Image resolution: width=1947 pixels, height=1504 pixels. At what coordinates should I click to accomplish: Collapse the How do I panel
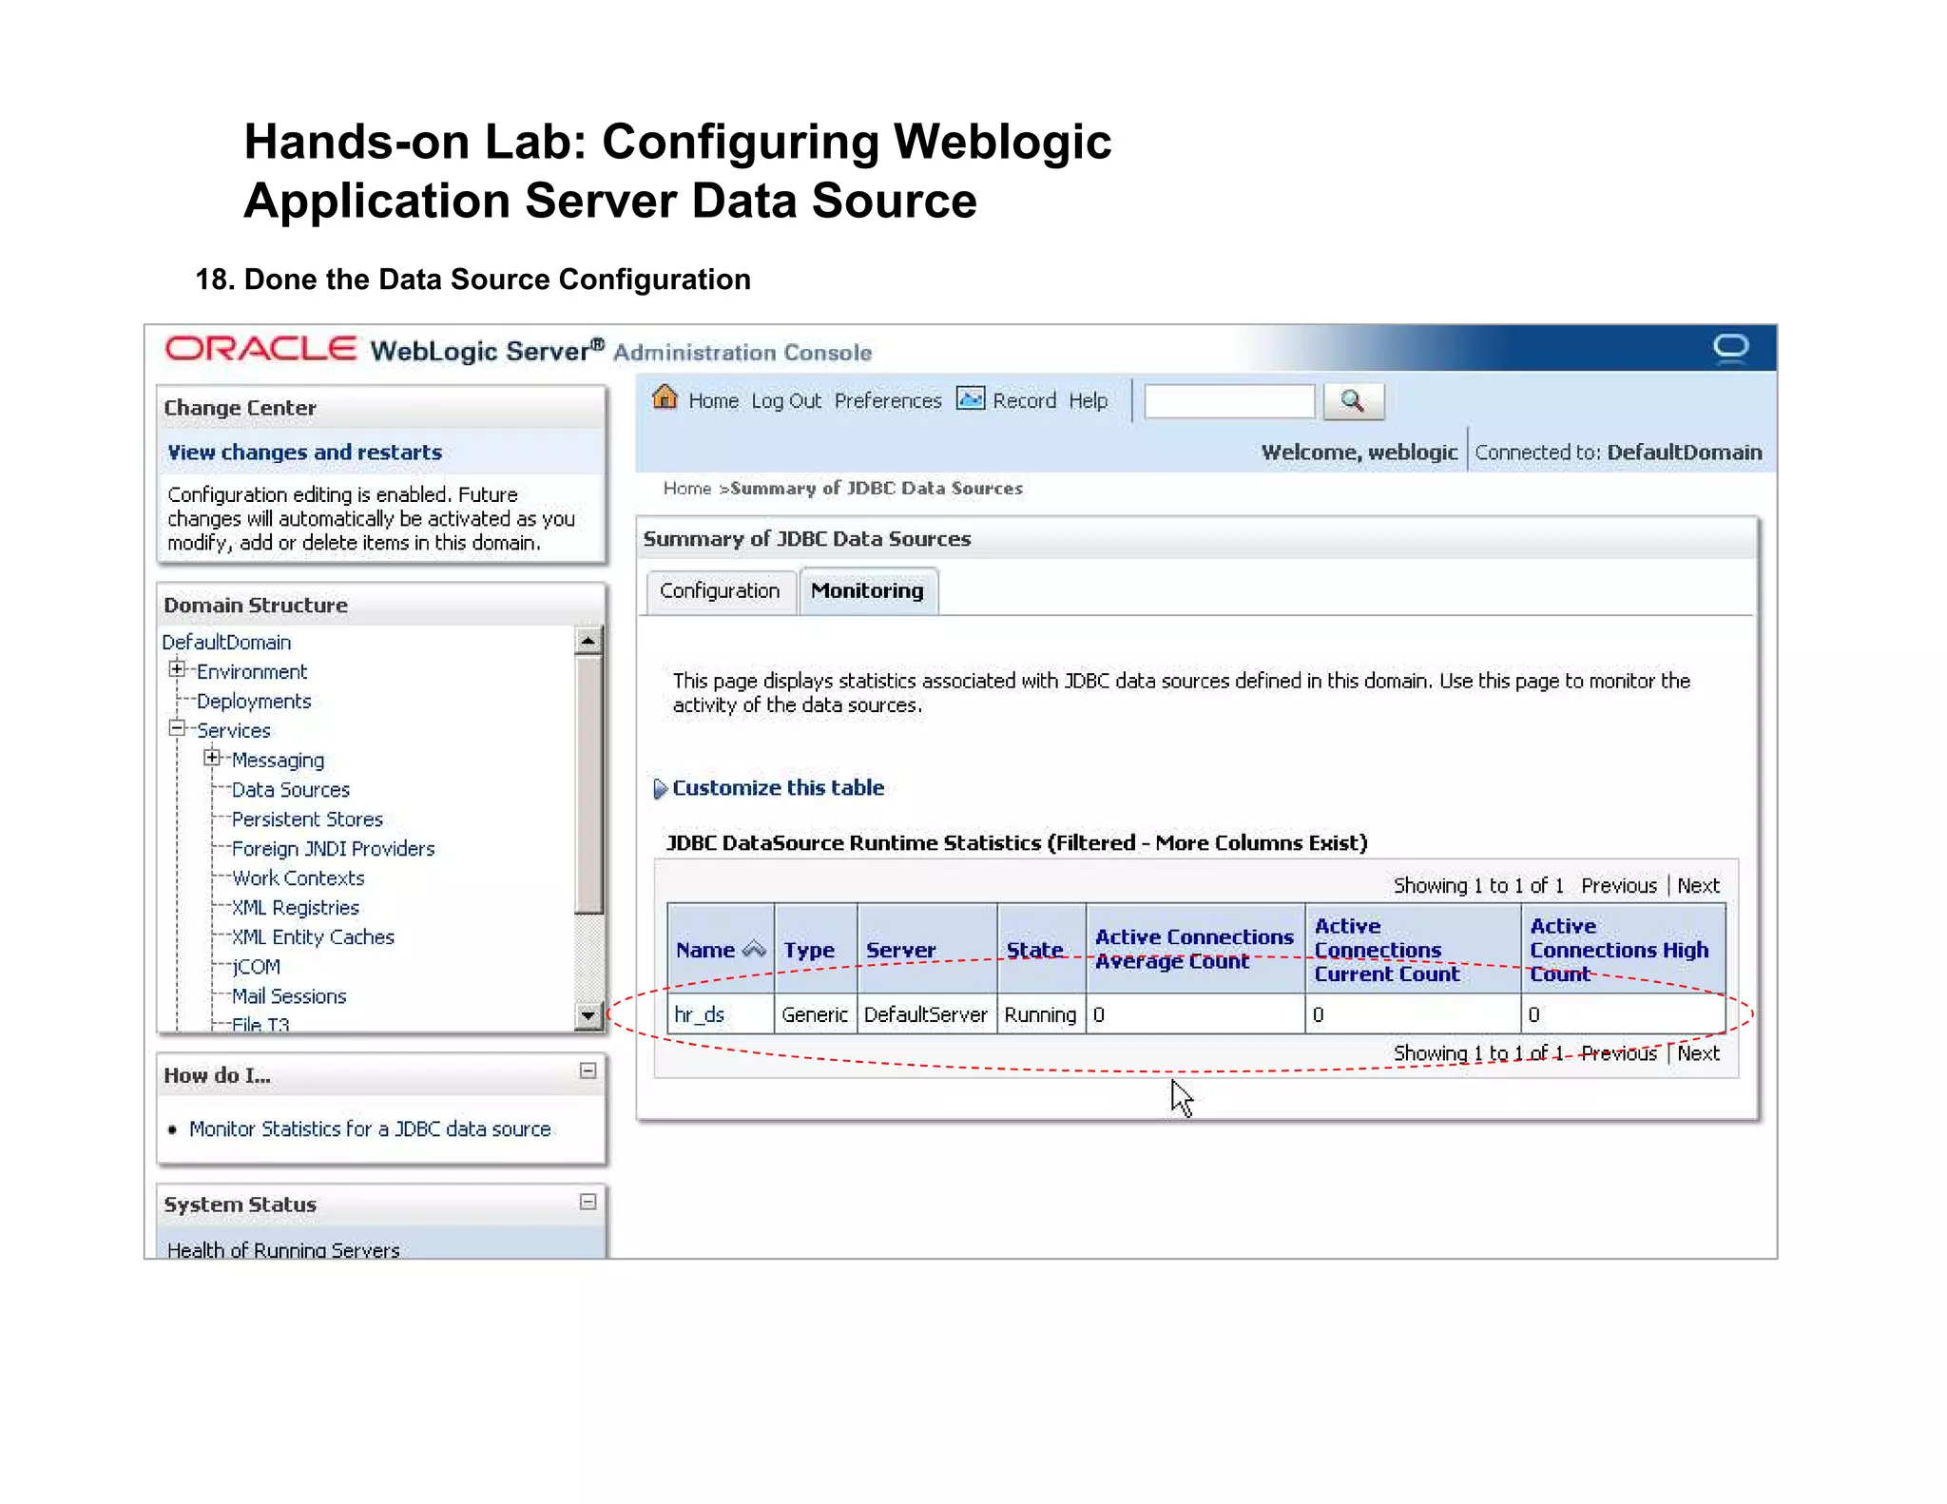coord(588,1071)
